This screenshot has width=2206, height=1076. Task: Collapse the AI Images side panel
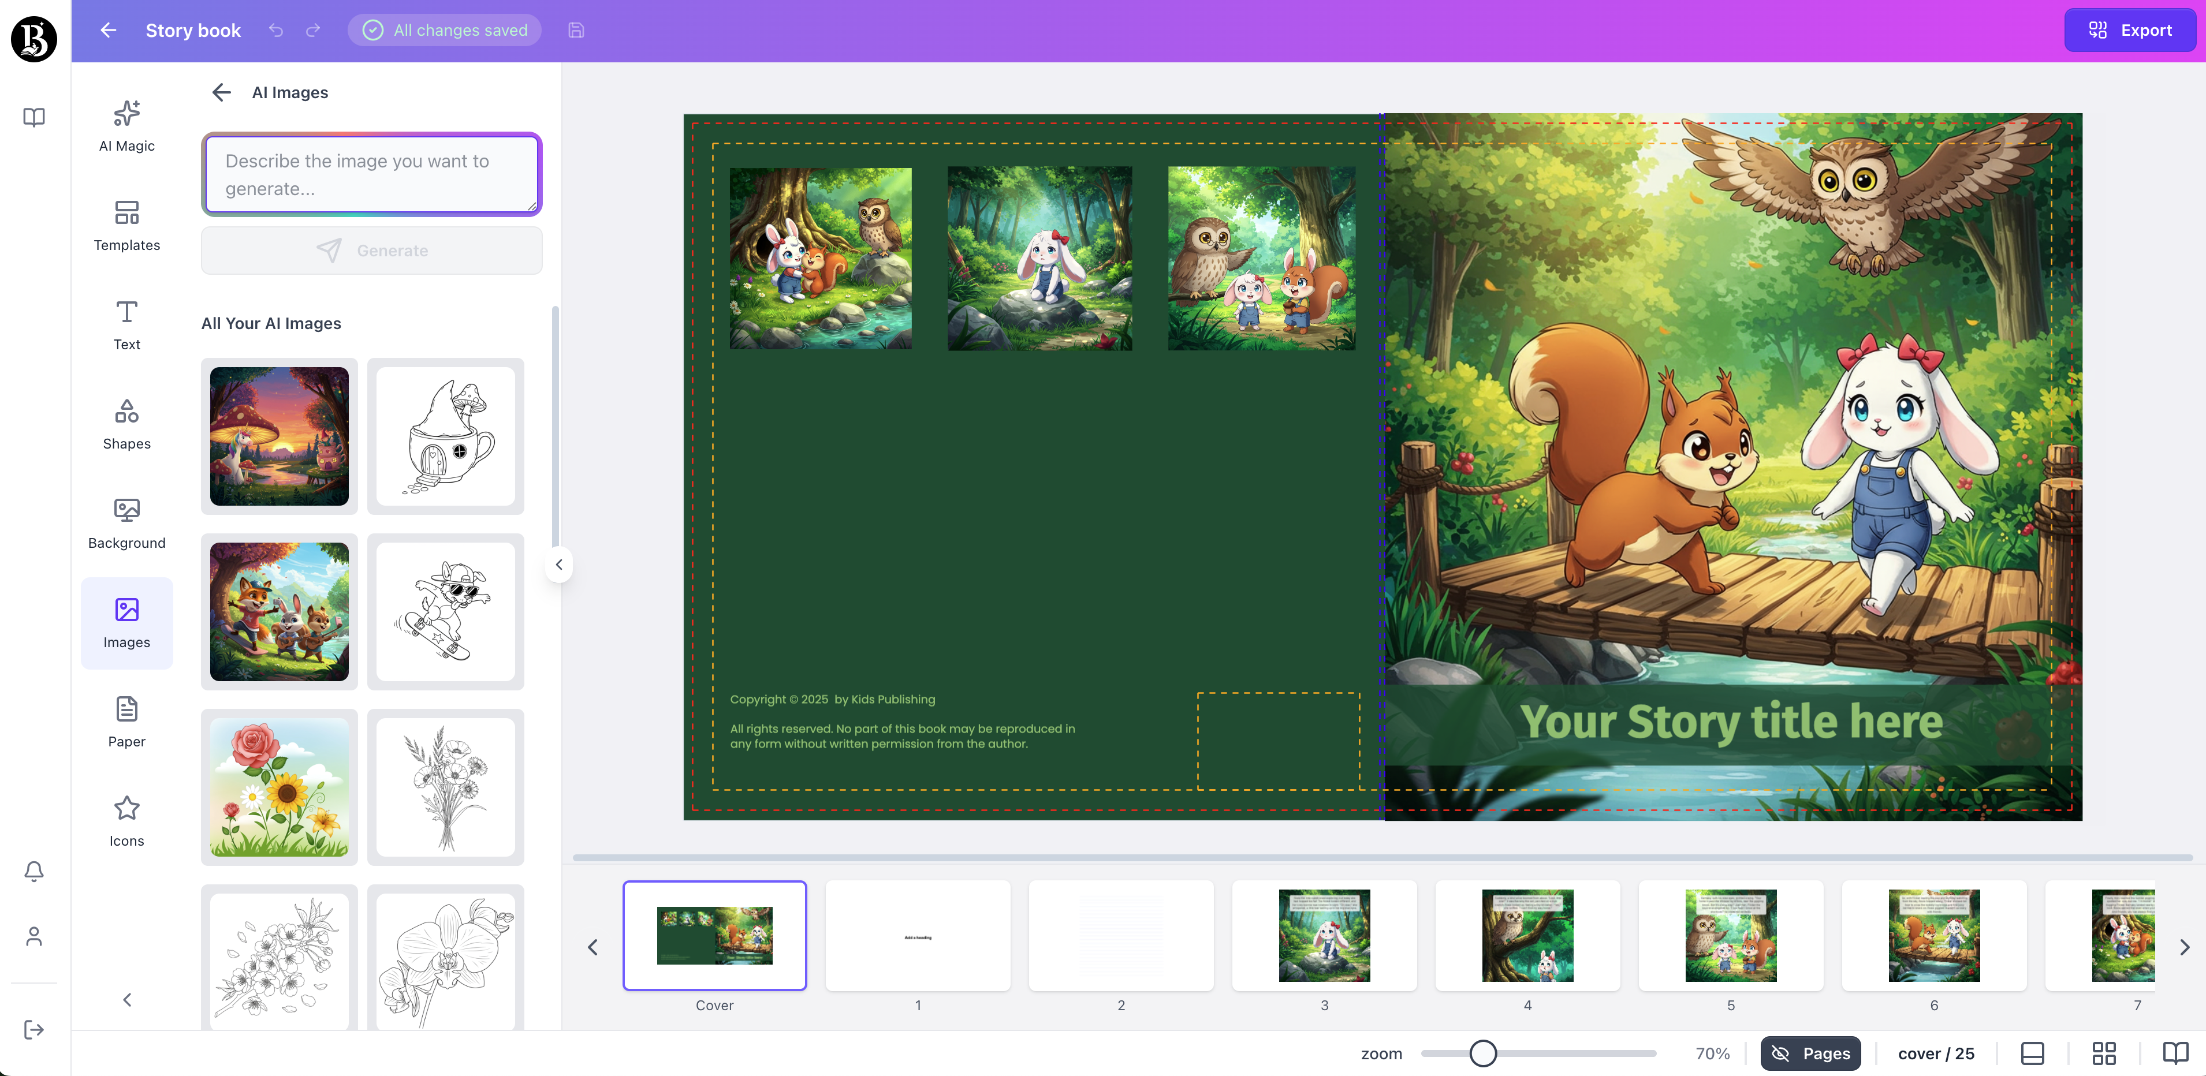click(x=558, y=564)
